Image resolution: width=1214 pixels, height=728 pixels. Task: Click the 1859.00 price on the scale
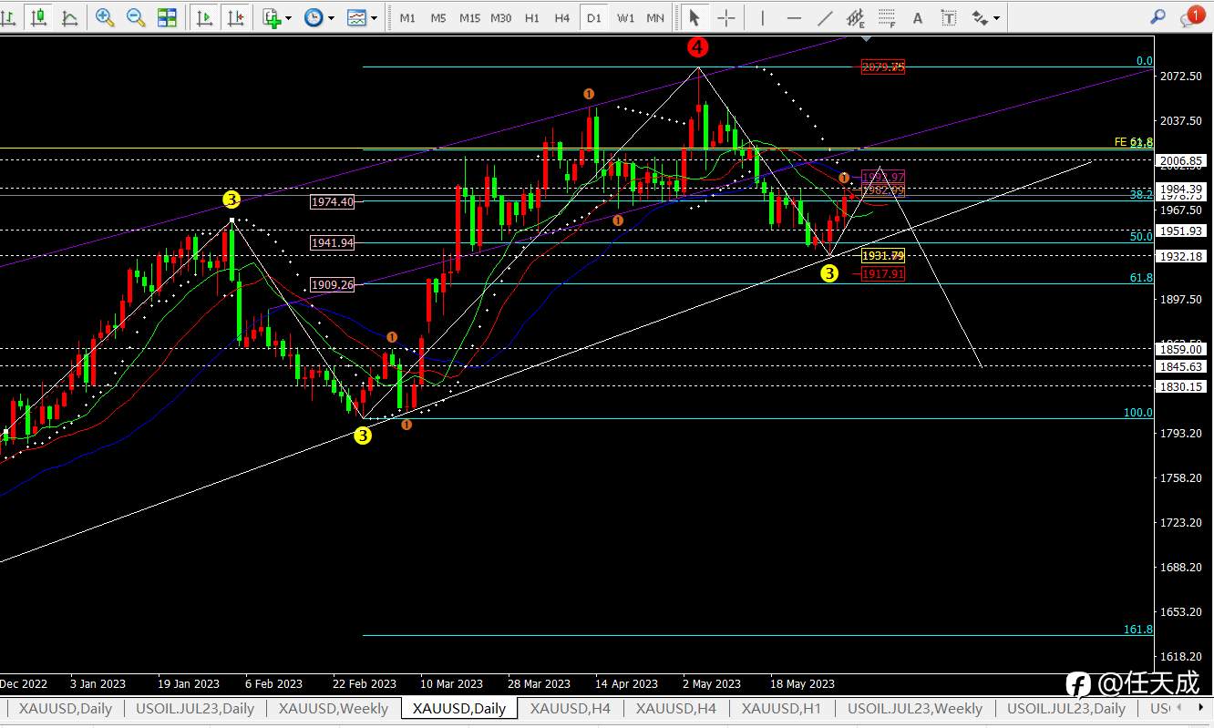pyautogui.click(x=1180, y=349)
